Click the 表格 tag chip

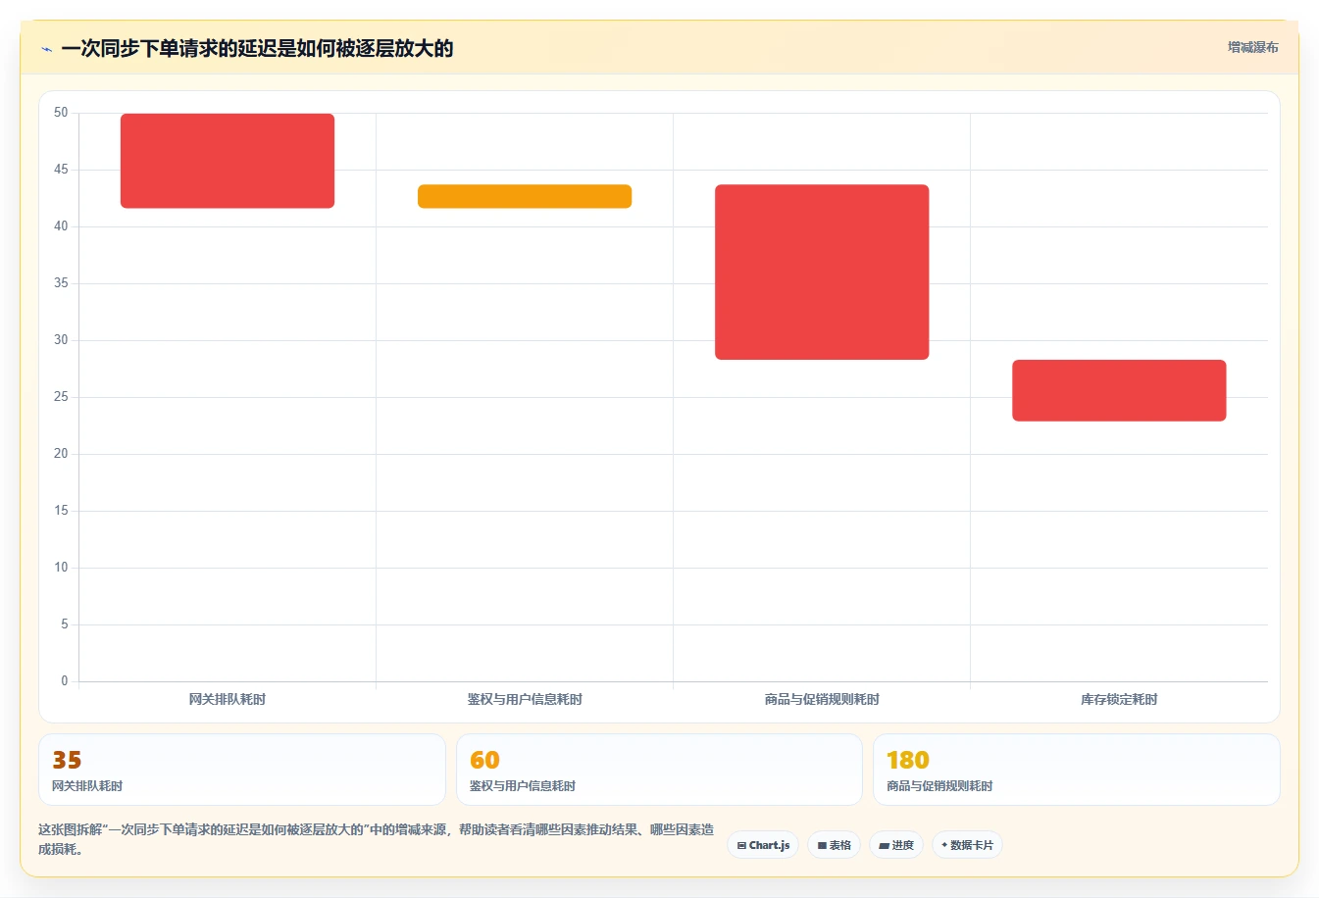[x=834, y=845]
